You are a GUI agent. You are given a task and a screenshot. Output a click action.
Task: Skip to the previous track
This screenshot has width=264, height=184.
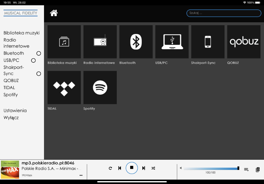(x=120, y=168)
